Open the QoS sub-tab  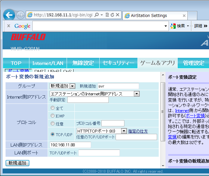click(67, 71)
